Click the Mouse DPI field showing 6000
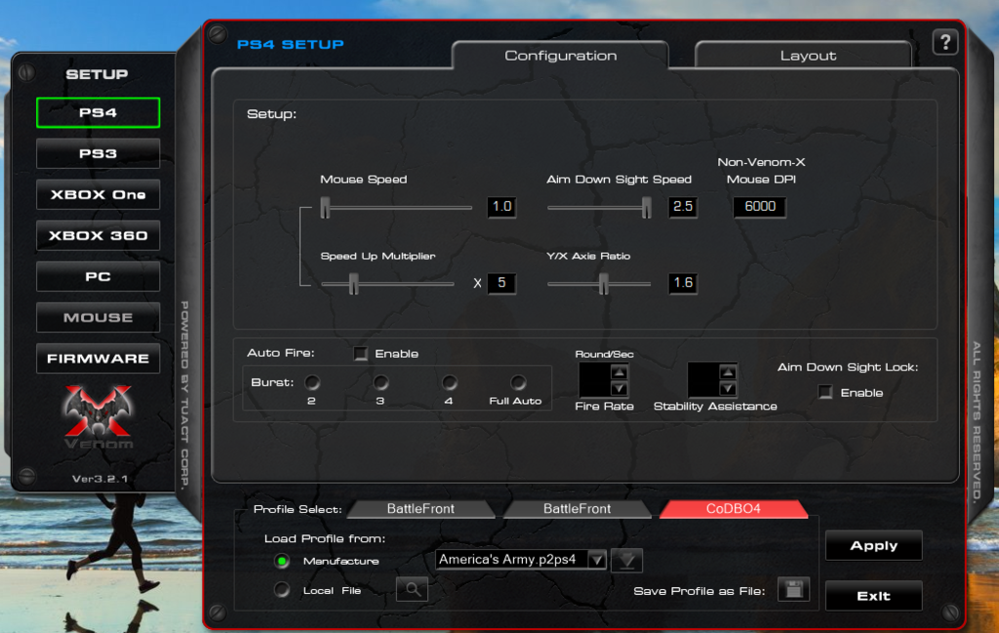Screen dimensions: 999x633 (759, 207)
